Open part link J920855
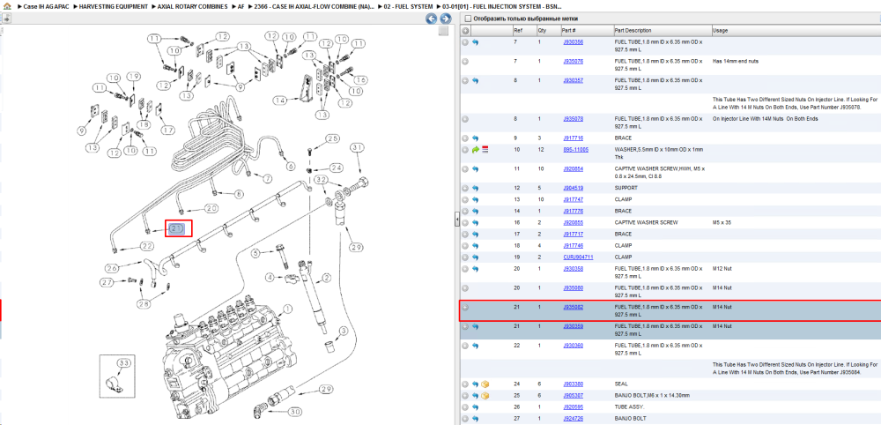This screenshot has height=425, width=881. click(x=574, y=222)
